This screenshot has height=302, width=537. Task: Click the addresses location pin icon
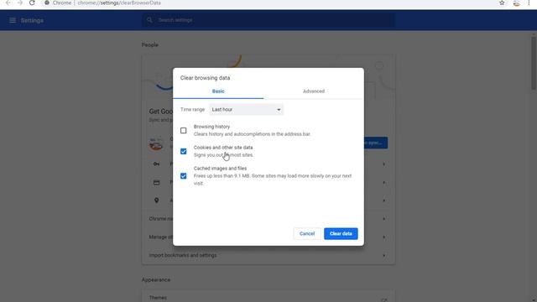click(157, 200)
